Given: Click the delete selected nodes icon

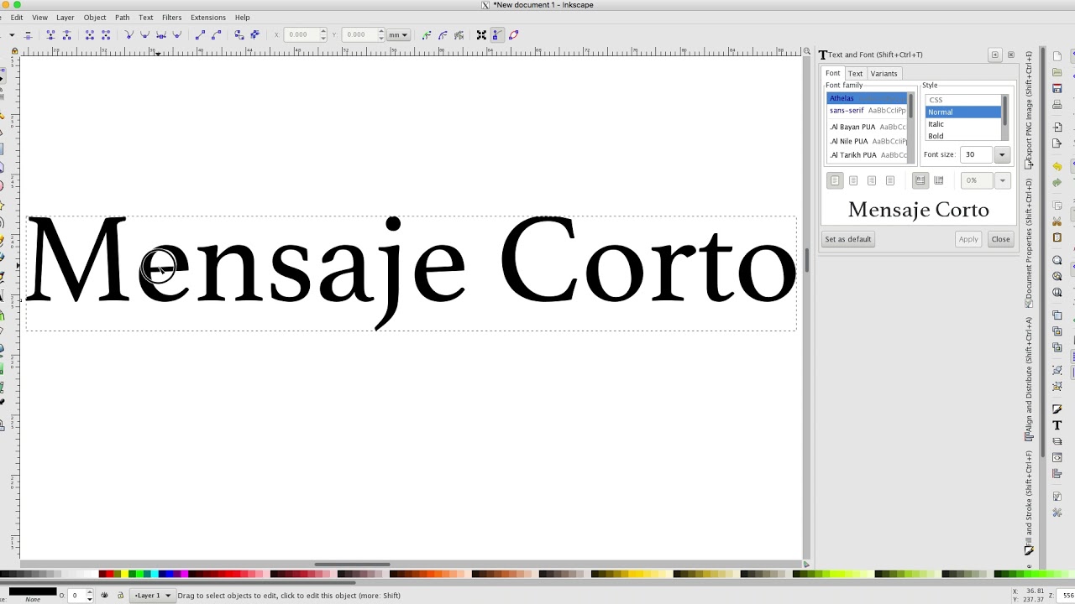Looking at the screenshot, I should (x=28, y=34).
